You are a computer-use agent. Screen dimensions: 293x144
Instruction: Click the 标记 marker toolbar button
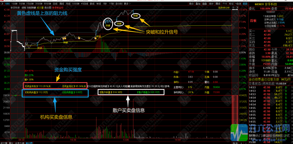click(x=231, y=4)
